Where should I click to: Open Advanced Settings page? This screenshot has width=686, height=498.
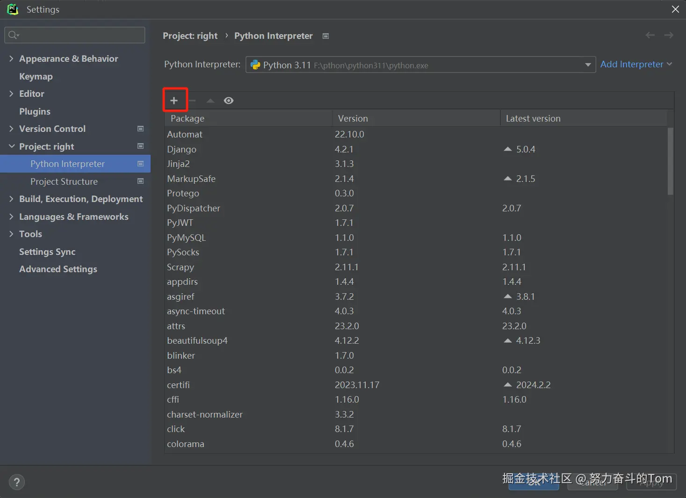58,269
